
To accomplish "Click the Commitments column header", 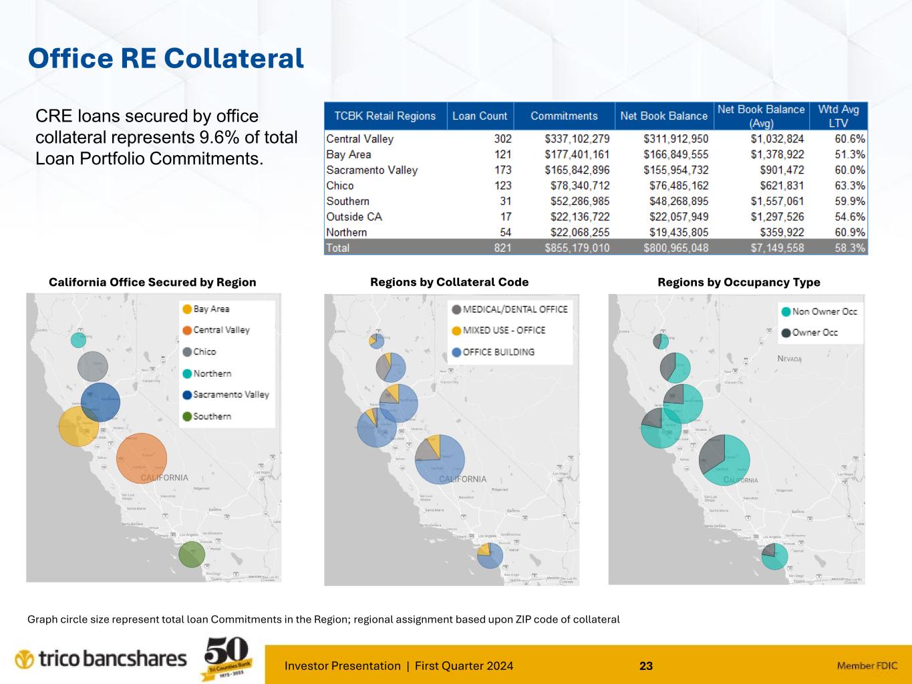I will (564, 116).
